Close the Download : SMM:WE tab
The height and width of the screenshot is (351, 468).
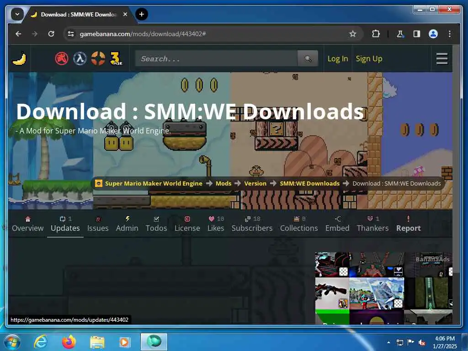coord(125,14)
